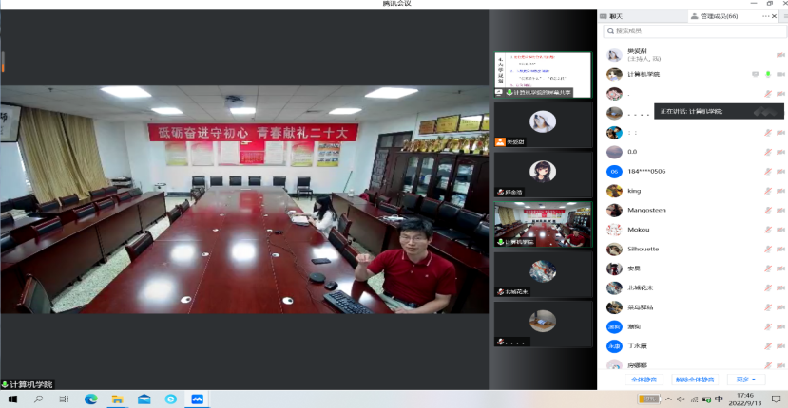Click camera icon next to Mokou
The height and width of the screenshot is (408, 788).
[x=780, y=230]
